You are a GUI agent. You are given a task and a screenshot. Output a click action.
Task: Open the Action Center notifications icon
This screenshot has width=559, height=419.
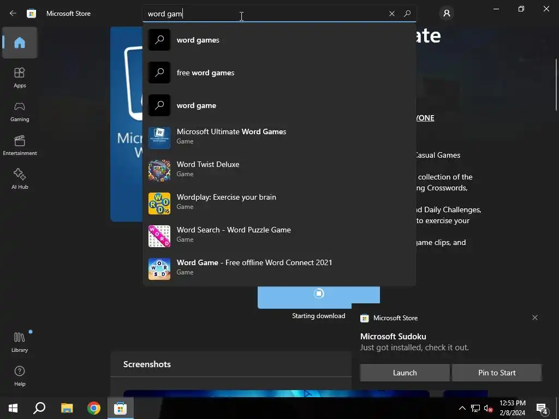click(542, 408)
